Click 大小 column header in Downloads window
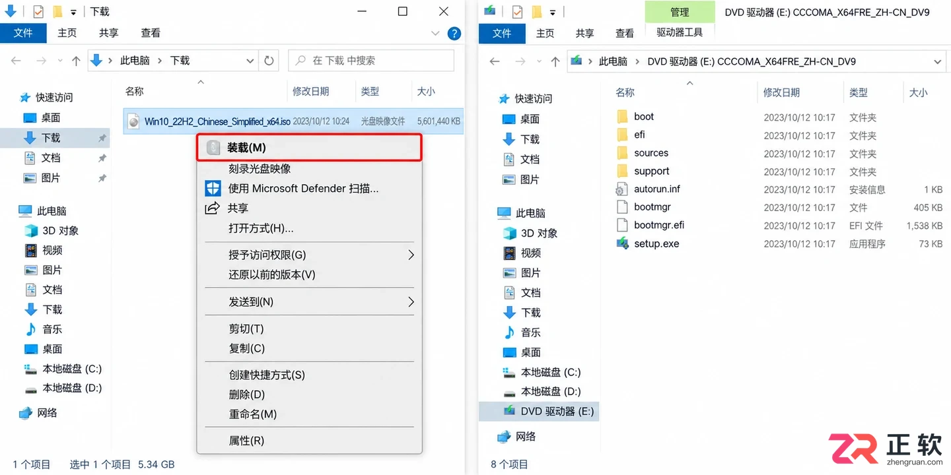 427,92
